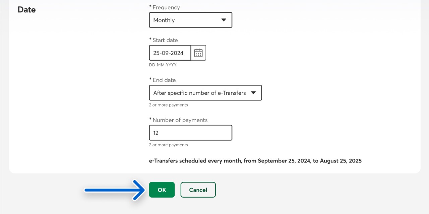
Task: Click "August 25, 2025" in the schedule summary
Action: tap(341, 161)
